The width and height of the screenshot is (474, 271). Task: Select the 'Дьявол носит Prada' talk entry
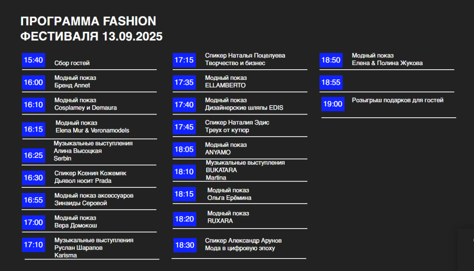83,181
